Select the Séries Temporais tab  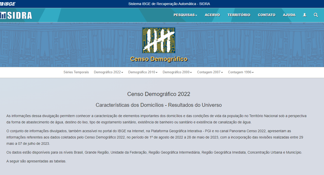click(x=76, y=72)
